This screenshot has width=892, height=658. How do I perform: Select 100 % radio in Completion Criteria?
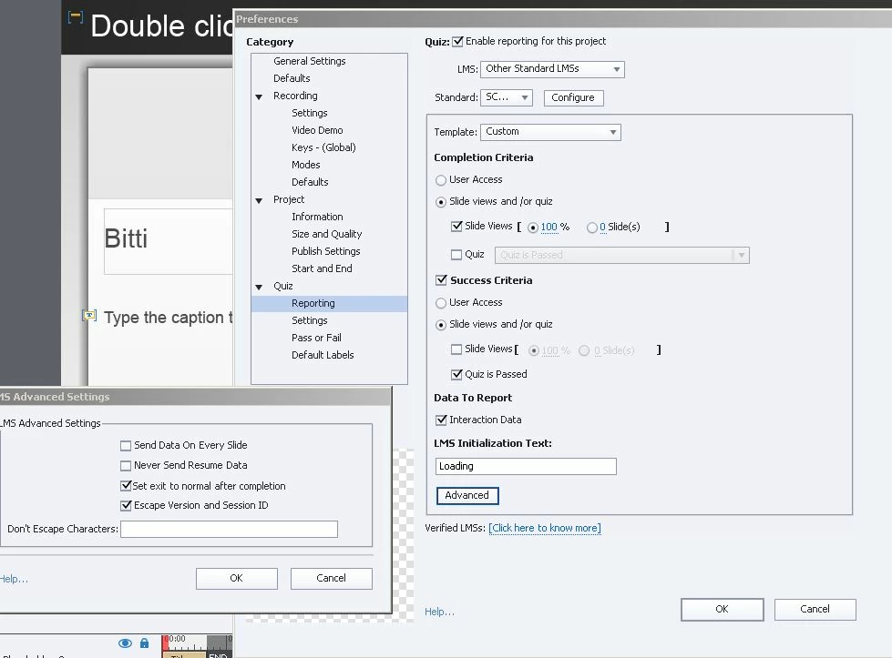pos(533,228)
